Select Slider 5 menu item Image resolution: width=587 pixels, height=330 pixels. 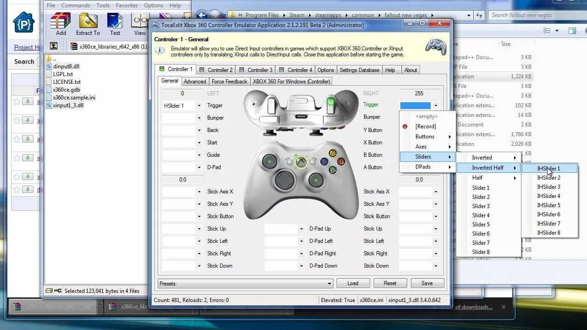(x=488, y=225)
